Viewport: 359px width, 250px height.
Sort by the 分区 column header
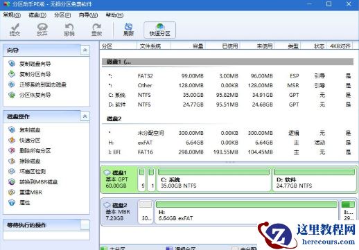point(119,46)
